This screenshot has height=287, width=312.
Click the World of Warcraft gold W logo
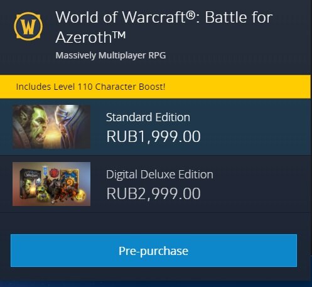[x=28, y=26]
